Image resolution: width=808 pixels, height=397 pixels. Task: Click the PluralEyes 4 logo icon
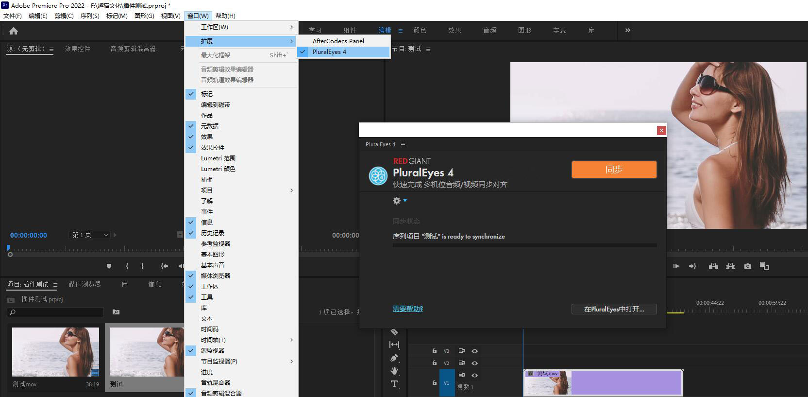point(378,175)
